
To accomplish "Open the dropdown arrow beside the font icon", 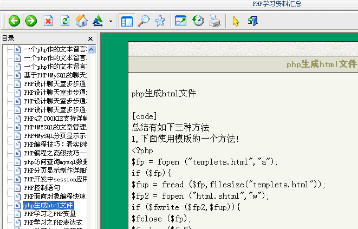I will click(110, 22).
